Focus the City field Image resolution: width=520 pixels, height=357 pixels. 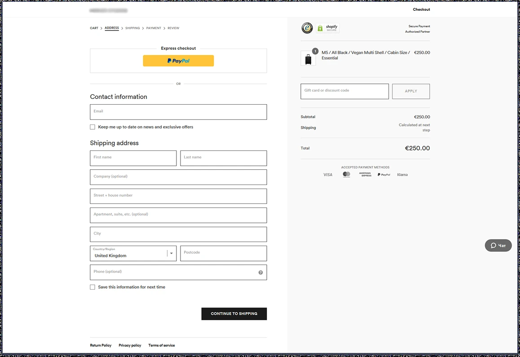pyautogui.click(x=178, y=234)
